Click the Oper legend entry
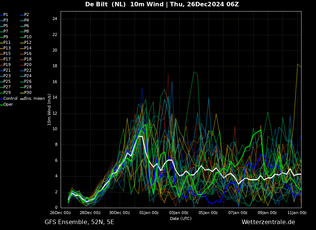This screenshot has height=230, width=316. 6,104
